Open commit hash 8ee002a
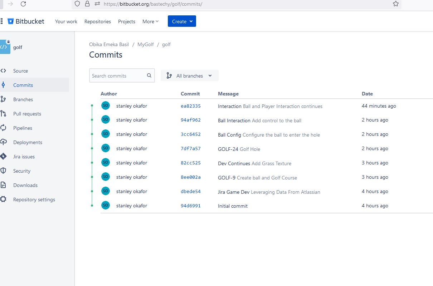Viewport: 433px width, 286px height. click(x=191, y=177)
